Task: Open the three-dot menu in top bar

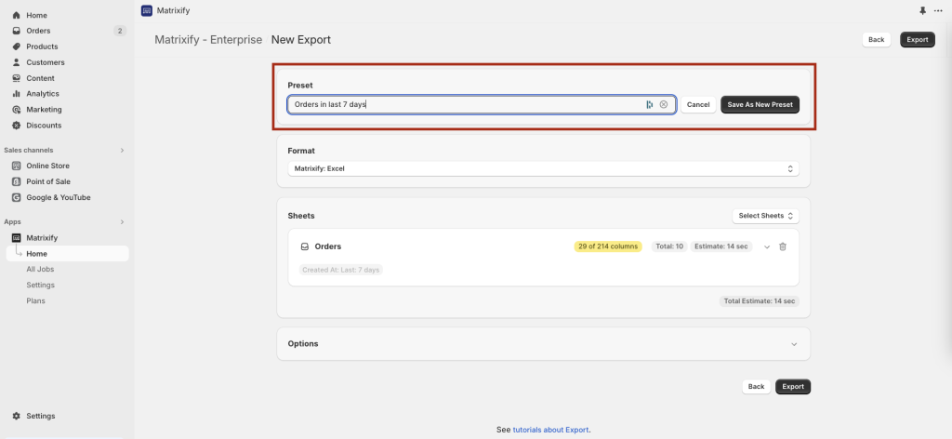Action: click(x=937, y=11)
